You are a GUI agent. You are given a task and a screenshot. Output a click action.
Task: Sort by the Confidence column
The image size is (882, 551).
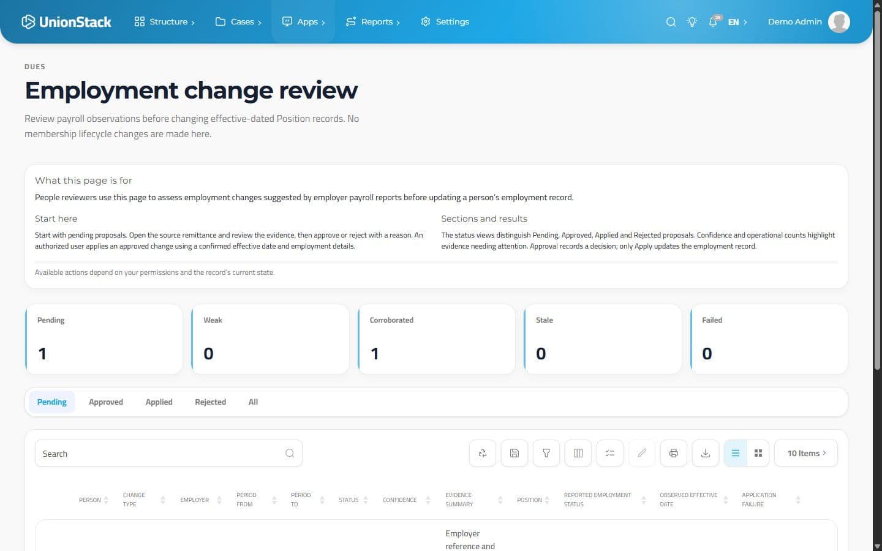point(407,500)
